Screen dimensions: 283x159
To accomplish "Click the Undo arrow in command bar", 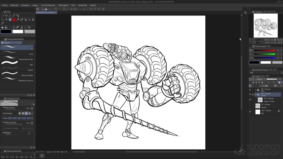I will click(x=56, y=9).
